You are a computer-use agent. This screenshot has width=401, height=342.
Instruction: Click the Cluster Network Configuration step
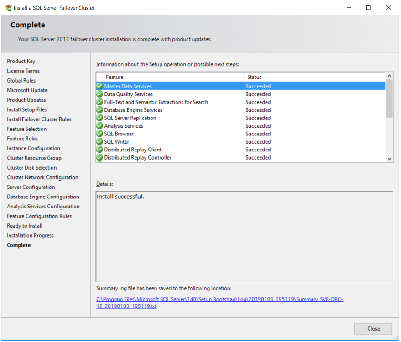point(42,177)
